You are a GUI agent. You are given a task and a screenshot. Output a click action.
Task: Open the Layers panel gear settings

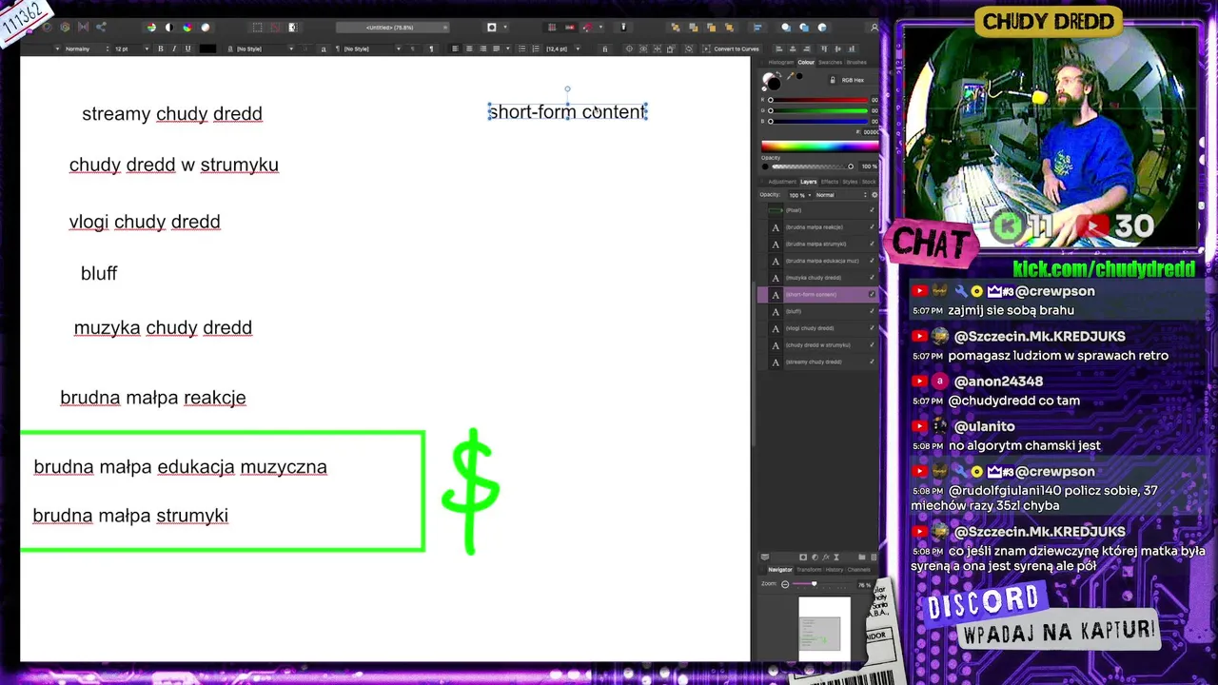874,195
